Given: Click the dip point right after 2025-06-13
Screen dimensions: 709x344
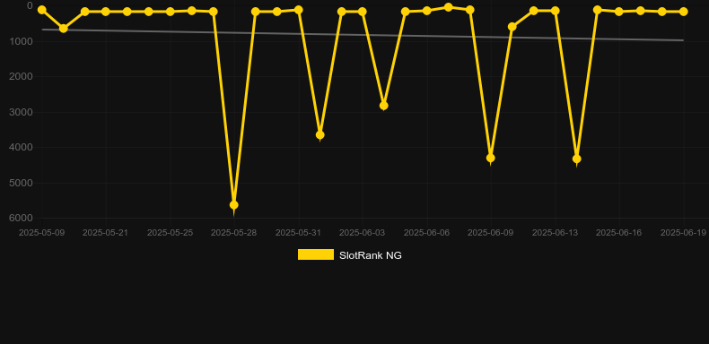Looking at the screenshot, I should pos(576,159).
